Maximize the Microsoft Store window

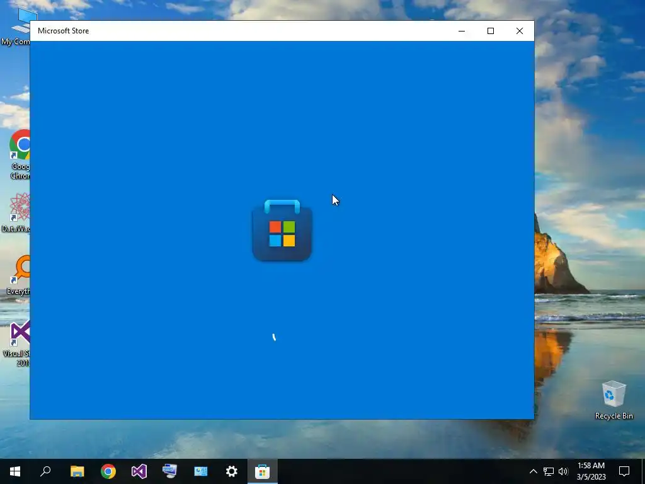click(490, 31)
